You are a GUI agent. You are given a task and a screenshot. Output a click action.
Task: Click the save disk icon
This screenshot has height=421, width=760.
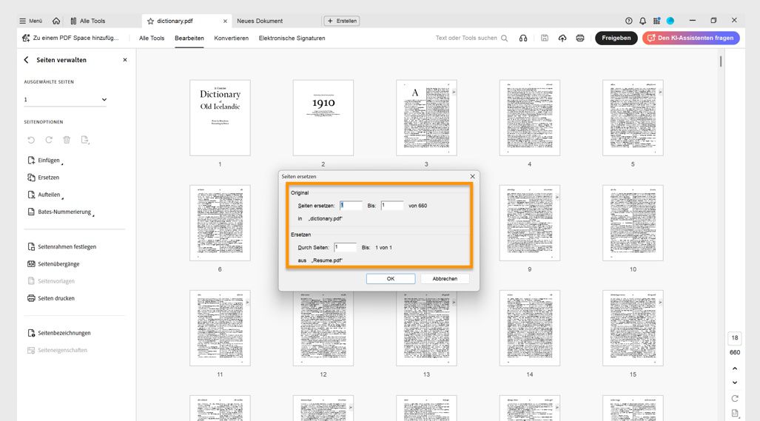(x=545, y=38)
